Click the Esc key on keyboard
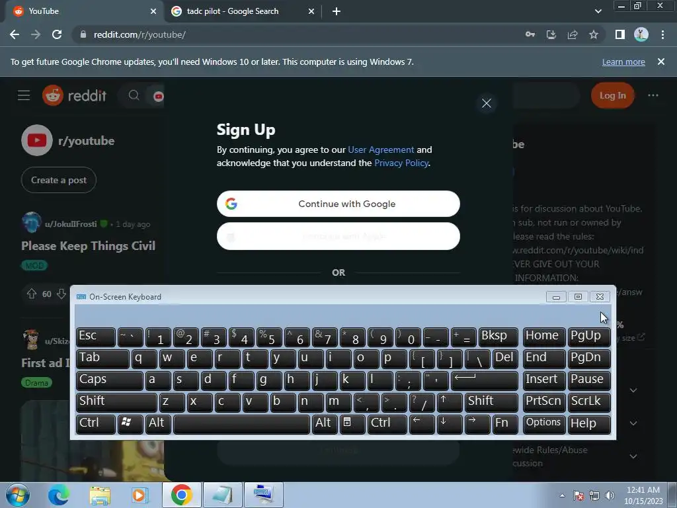The width and height of the screenshot is (677, 508). coord(96,337)
